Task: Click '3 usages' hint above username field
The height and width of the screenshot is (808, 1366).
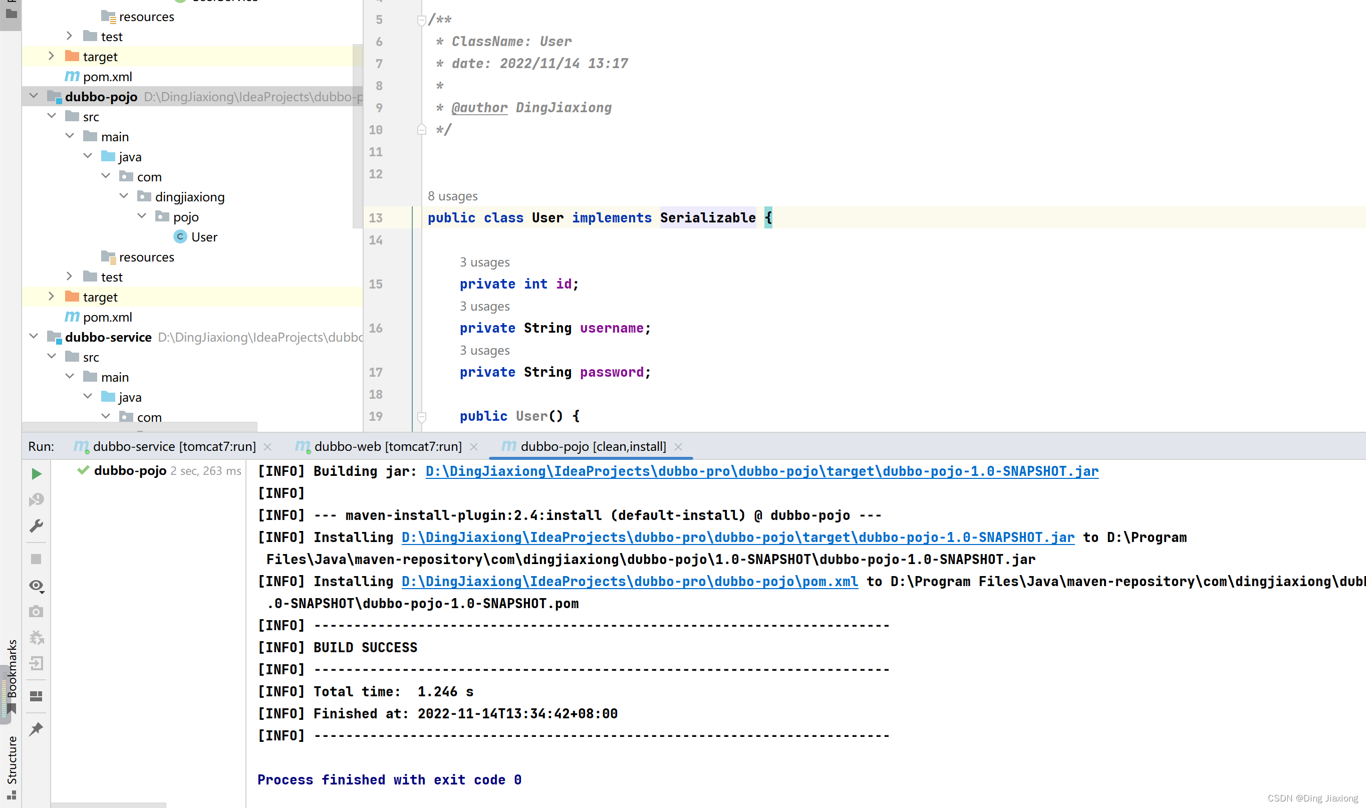Action: (x=484, y=307)
